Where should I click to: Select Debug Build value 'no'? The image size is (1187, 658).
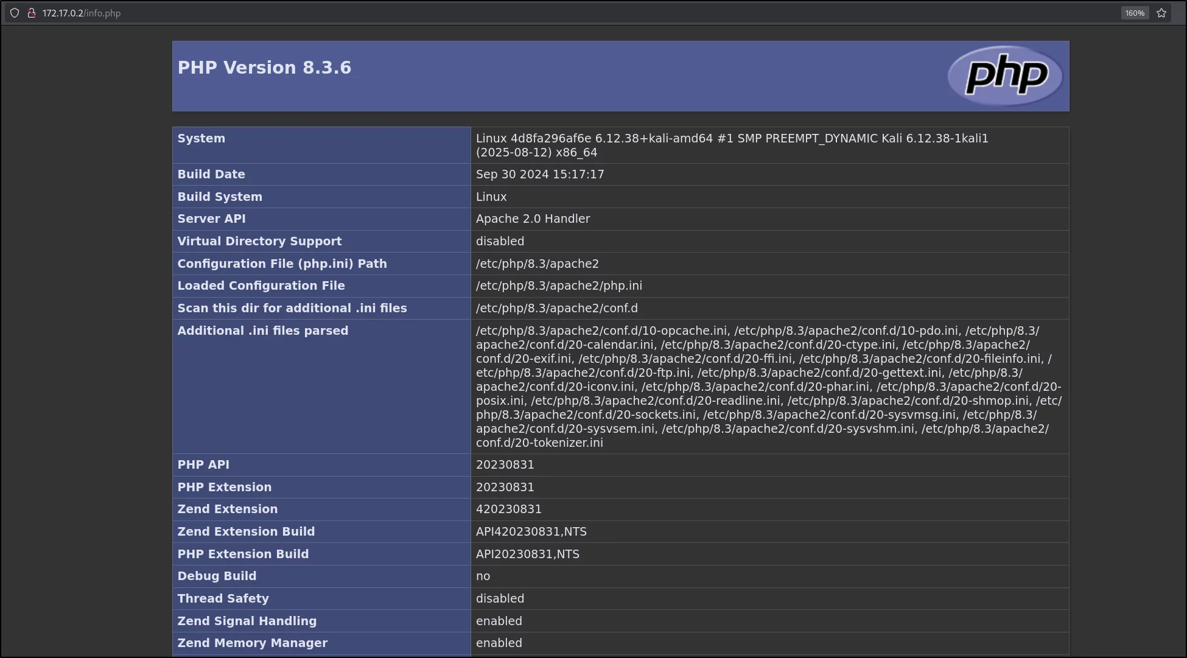tap(483, 576)
